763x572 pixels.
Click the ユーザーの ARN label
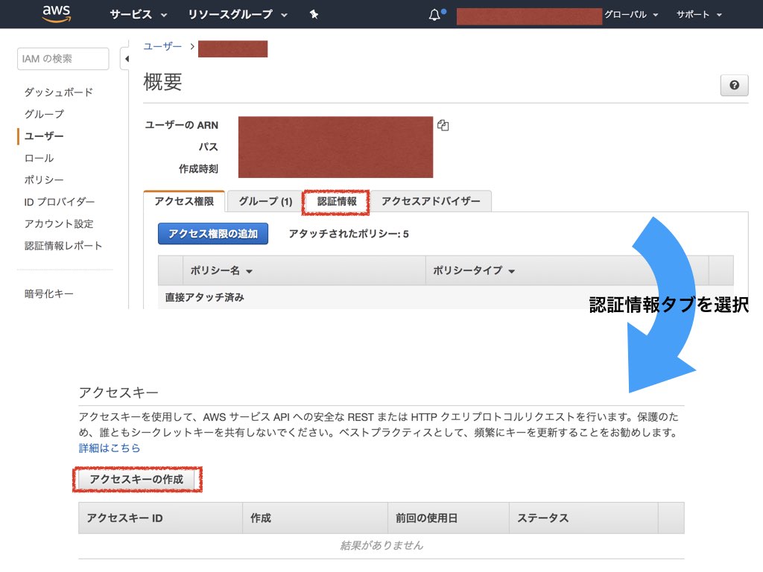coord(182,125)
